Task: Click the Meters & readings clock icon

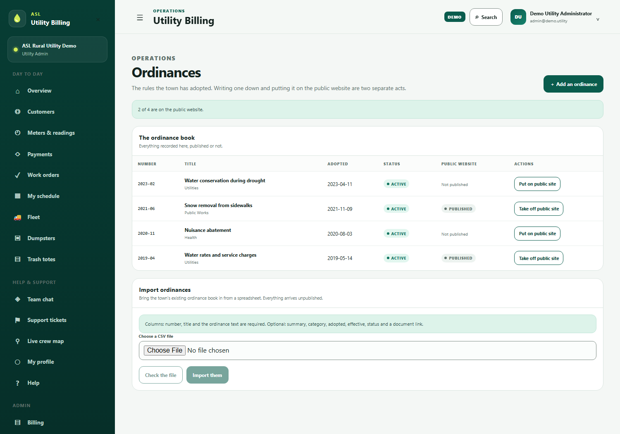Action: tap(17, 133)
